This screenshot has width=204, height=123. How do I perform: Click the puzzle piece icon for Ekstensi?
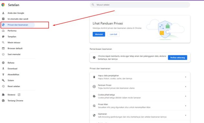point(3,95)
